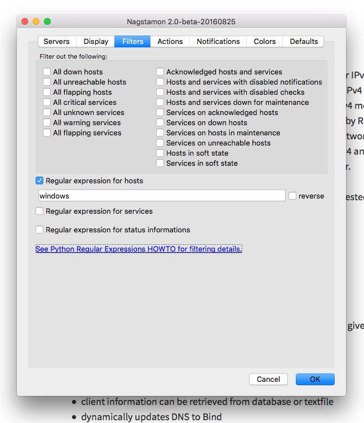
Task: Enable the reverse checkbox
Action: pyautogui.click(x=292, y=196)
